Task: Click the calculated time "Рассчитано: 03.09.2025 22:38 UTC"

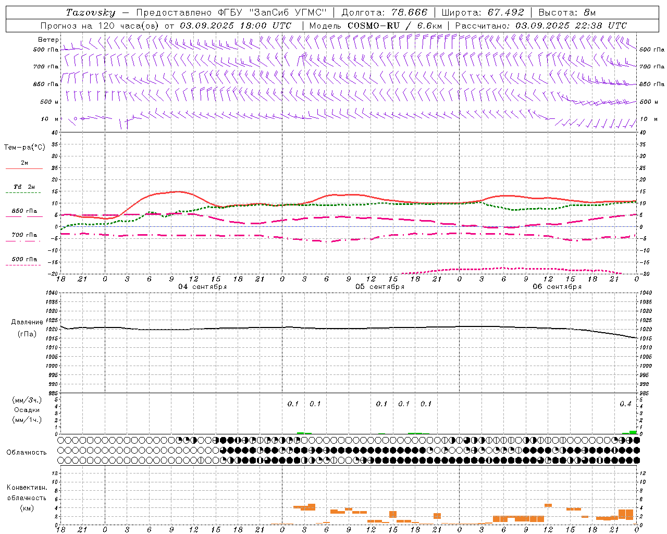Action: tap(541, 26)
